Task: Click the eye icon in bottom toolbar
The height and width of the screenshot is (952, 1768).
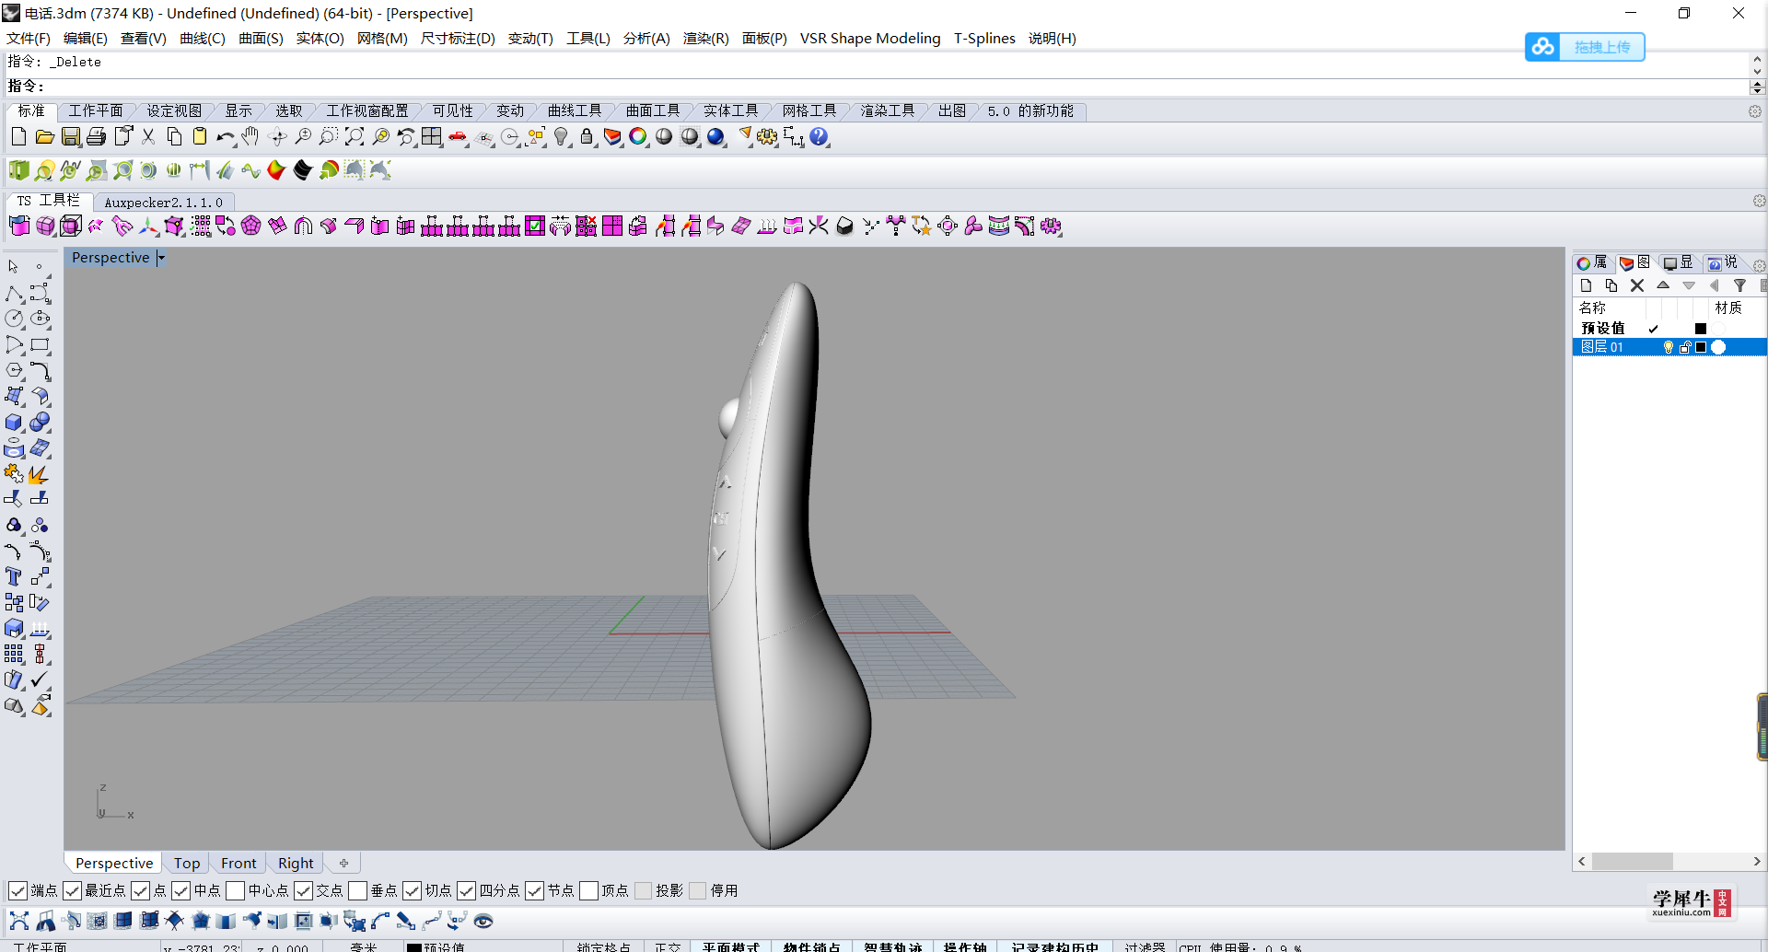Action: coord(483,921)
